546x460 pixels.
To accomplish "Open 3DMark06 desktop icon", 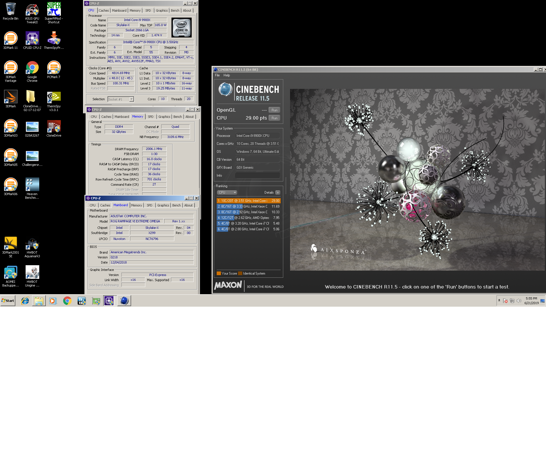I will (11, 187).
